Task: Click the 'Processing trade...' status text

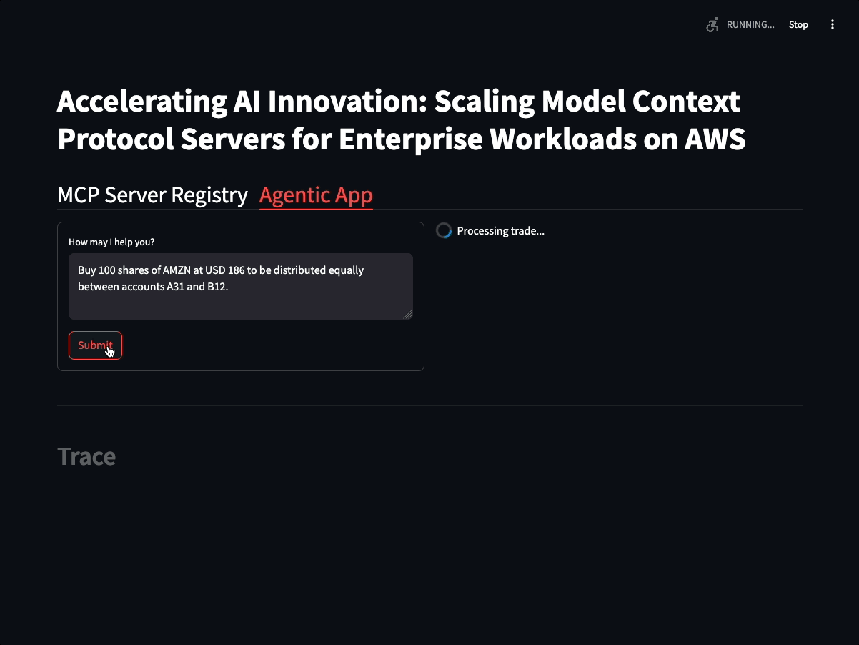Action: [x=500, y=231]
